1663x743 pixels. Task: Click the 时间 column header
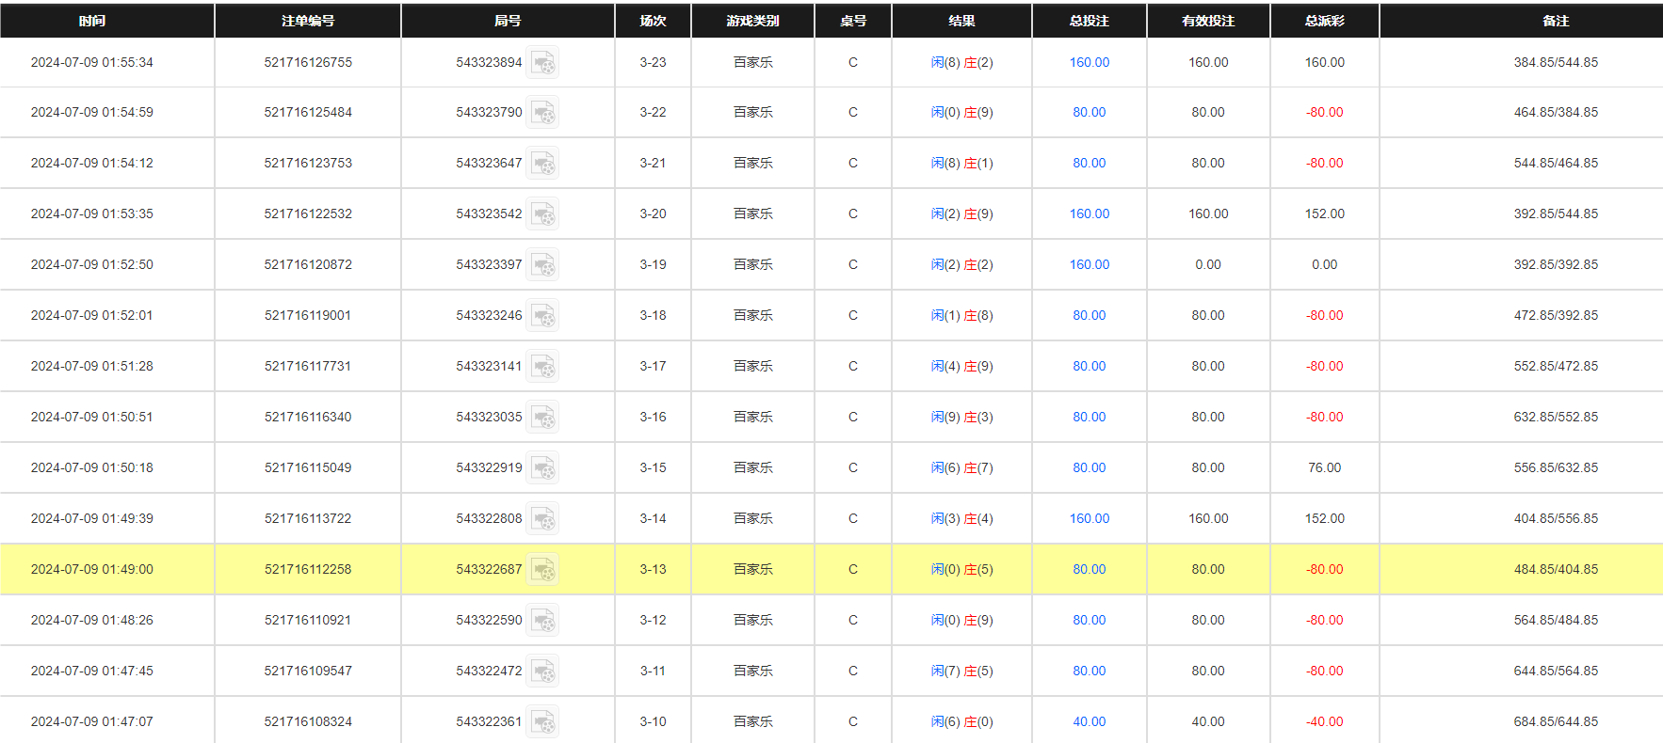click(92, 21)
